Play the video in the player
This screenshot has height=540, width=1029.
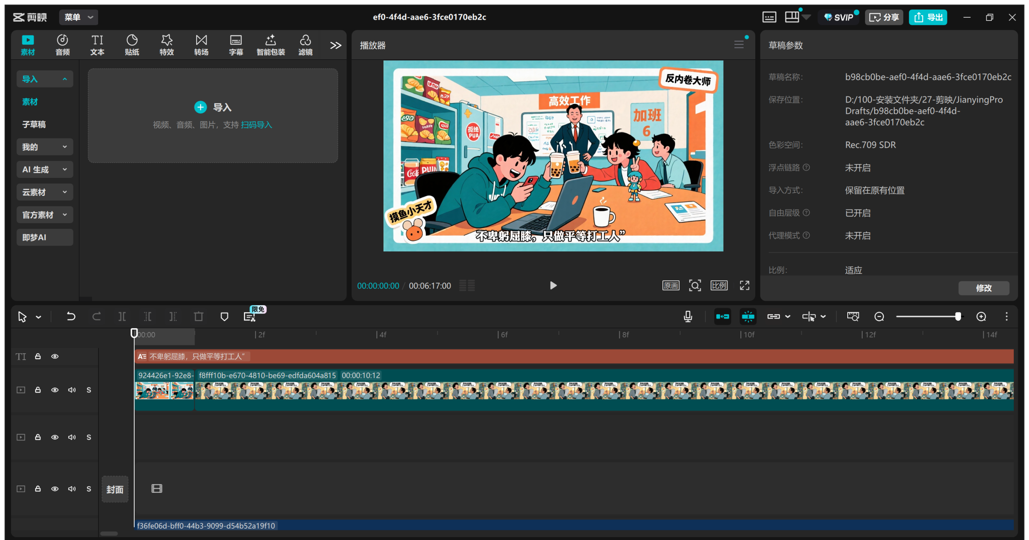point(553,285)
